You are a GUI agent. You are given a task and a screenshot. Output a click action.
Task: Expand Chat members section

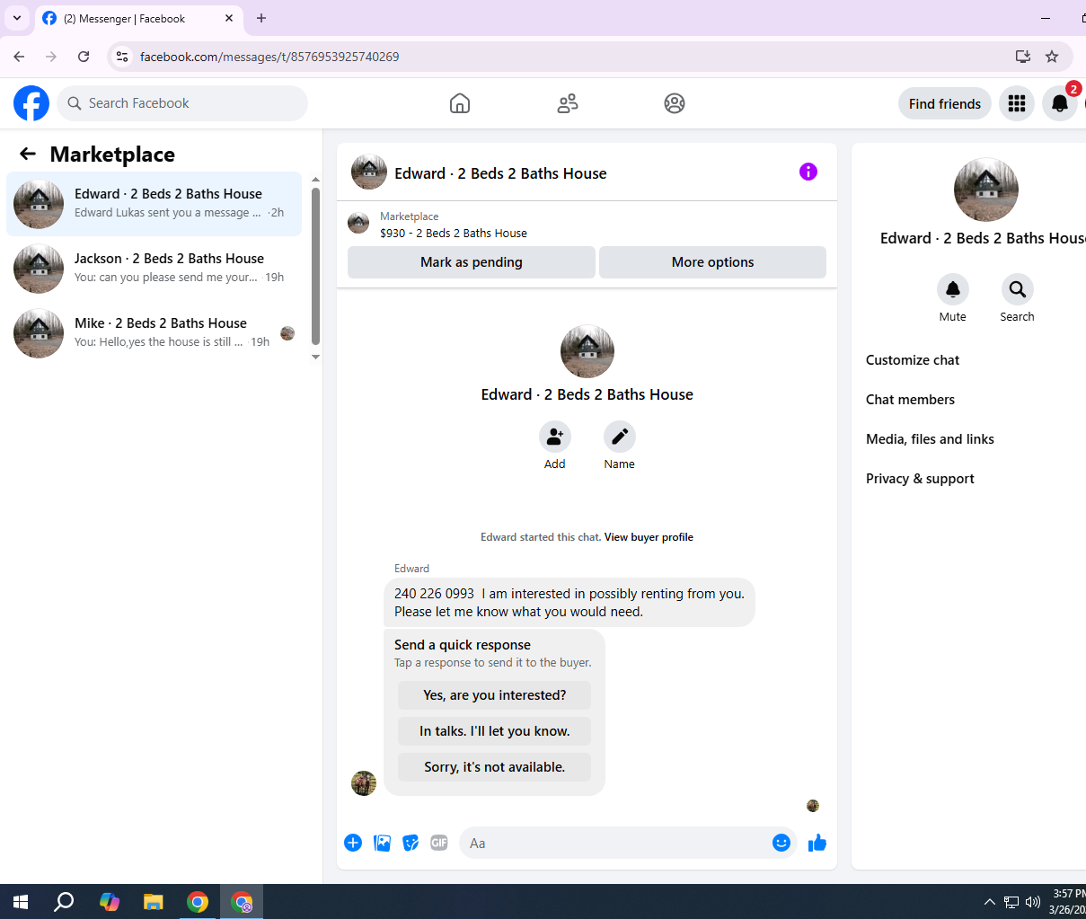(910, 400)
